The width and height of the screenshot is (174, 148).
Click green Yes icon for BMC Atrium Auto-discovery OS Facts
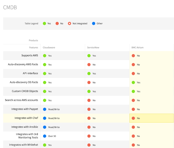point(133,83)
